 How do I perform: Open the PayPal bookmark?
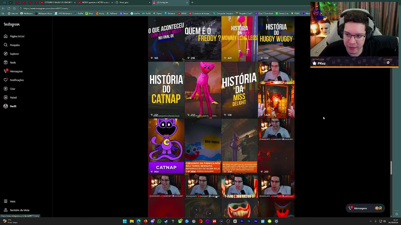pyautogui.click(x=79, y=13)
